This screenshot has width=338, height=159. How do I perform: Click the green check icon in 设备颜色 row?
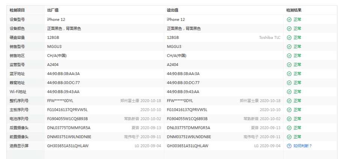point(289,28)
